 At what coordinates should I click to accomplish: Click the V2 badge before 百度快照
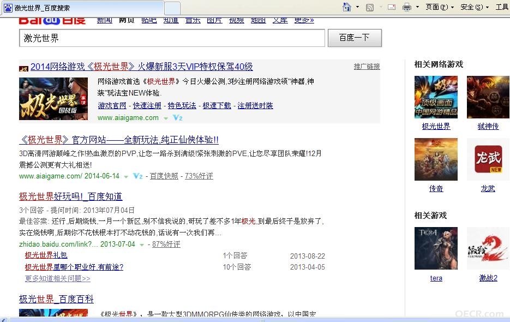point(137,176)
